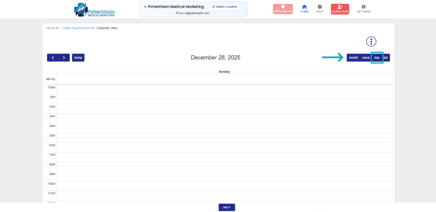Go to previous day arrow
This screenshot has height=212, width=436.
coord(53,57)
